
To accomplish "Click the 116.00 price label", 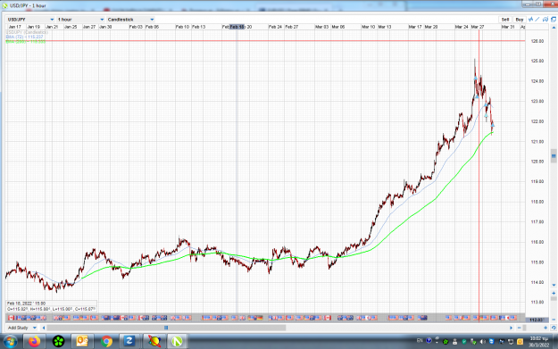I will (x=537, y=242).
